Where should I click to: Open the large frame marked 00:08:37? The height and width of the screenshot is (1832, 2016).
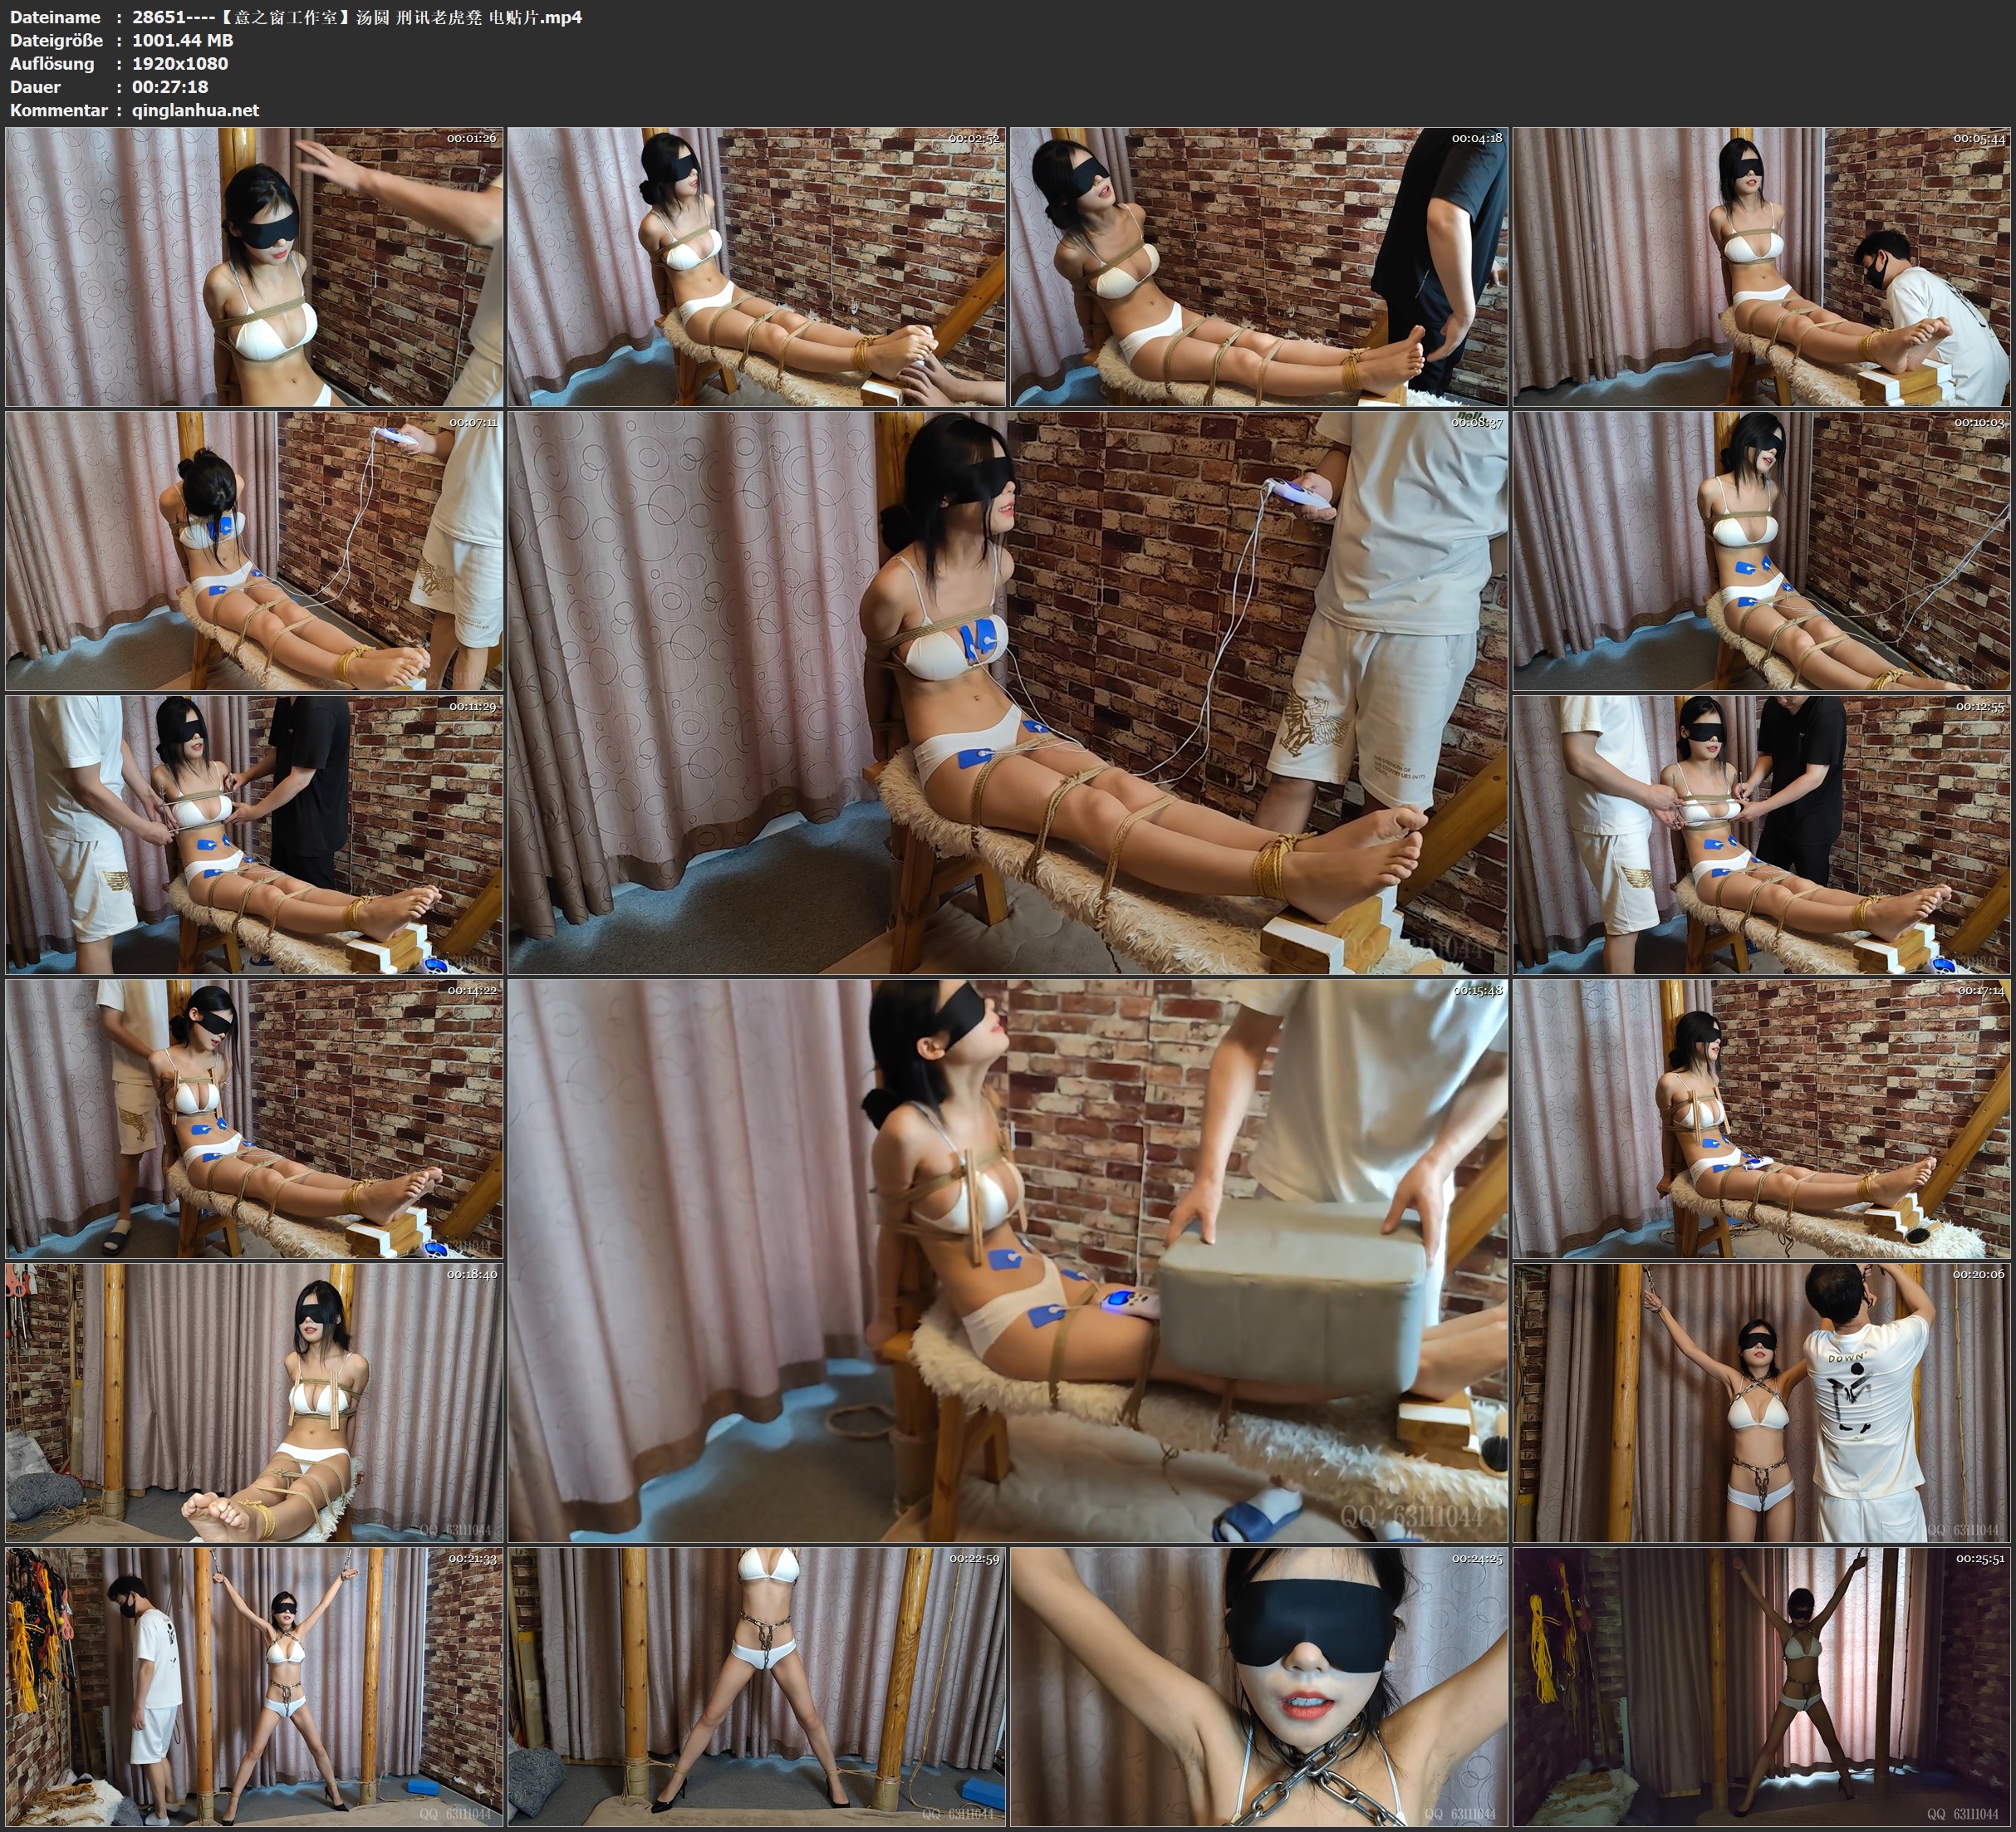click(x=1008, y=692)
